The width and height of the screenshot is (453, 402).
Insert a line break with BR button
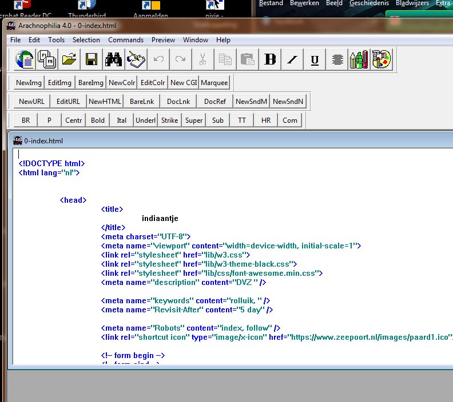[26, 120]
